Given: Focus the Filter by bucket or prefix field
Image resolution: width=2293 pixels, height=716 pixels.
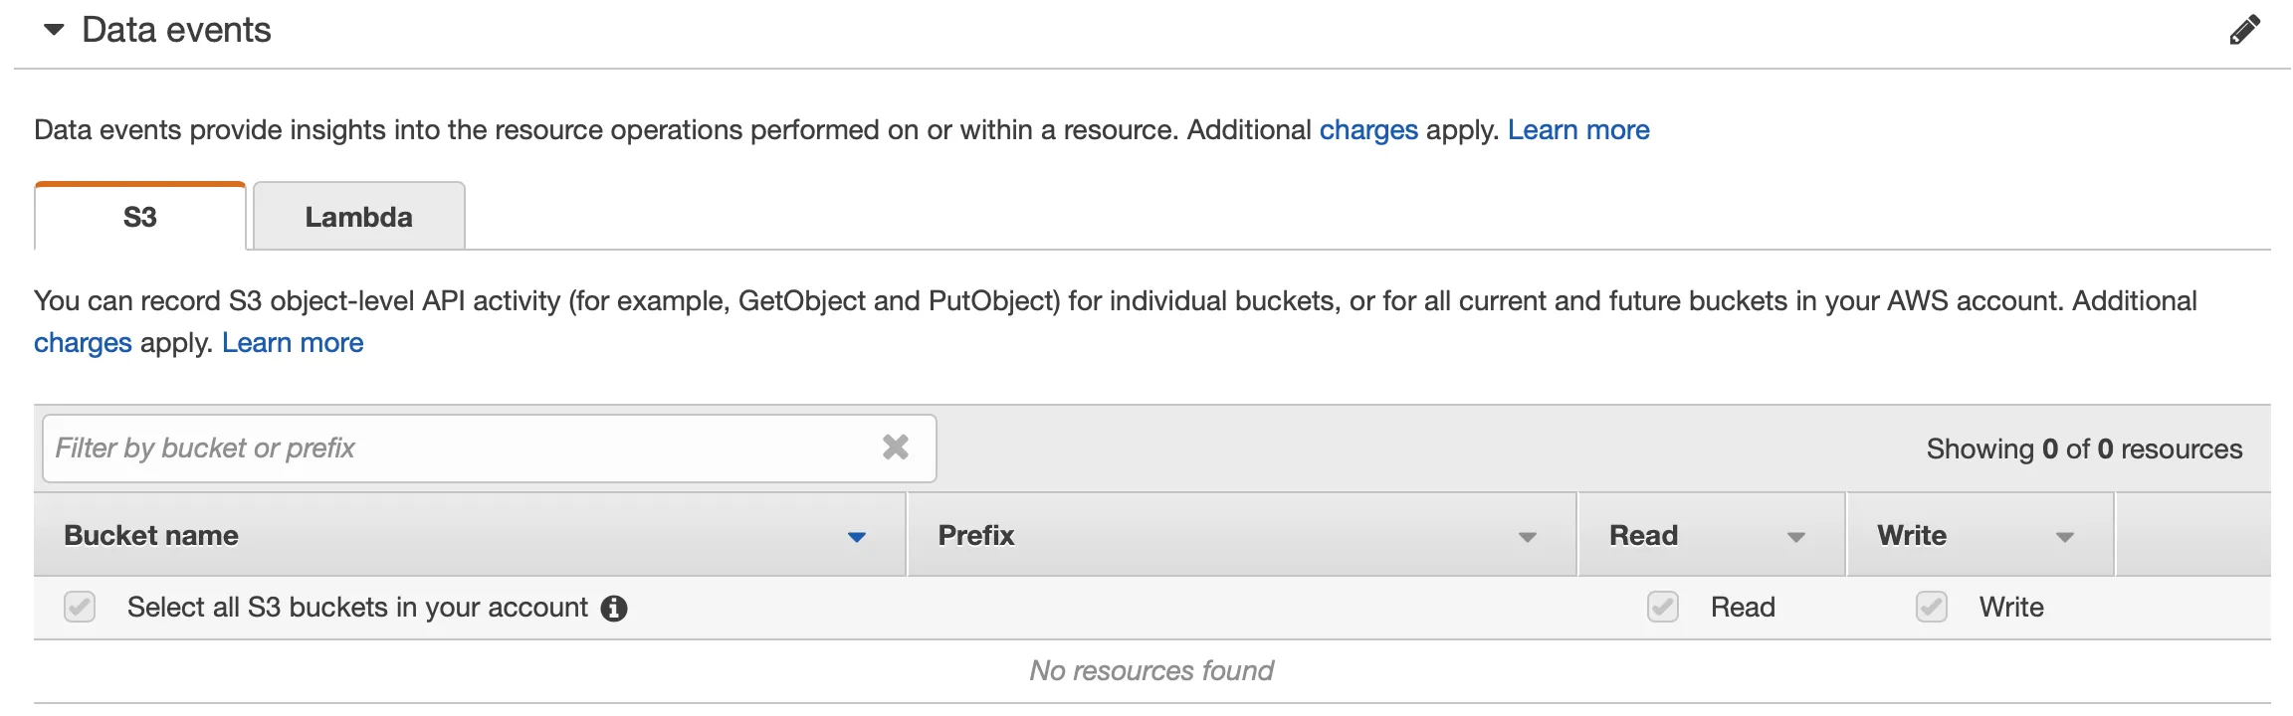Looking at the screenshot, I should pyautogui.click(x=458, y=448).
